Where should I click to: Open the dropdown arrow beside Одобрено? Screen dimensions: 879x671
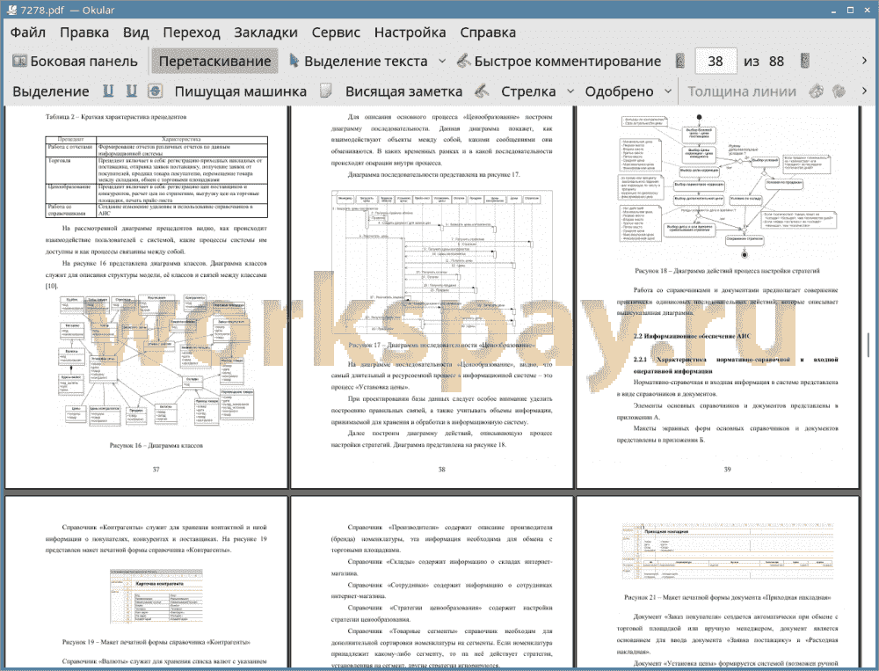click(x=668, y=91)
